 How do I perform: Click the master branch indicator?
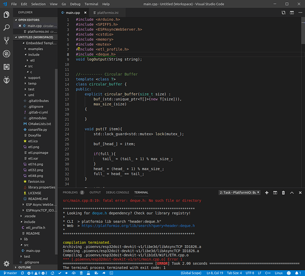pos(10,273)
